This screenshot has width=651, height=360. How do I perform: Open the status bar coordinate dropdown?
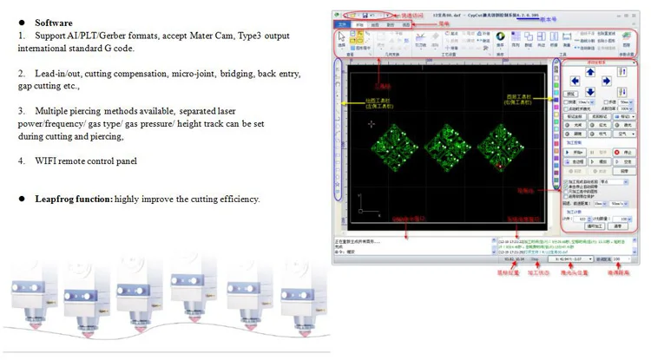(x=591, y=259)
